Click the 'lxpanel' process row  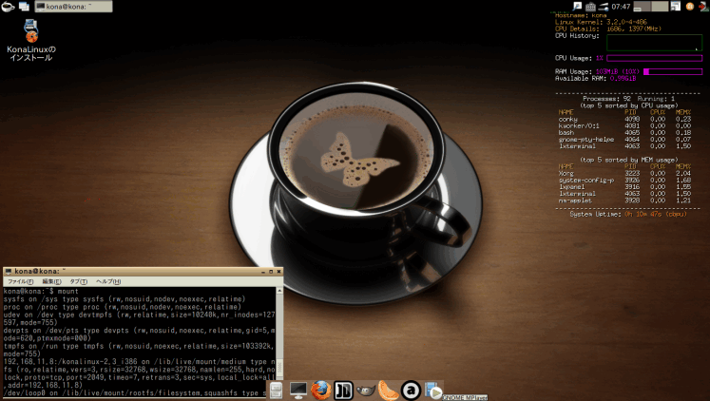[624, 187]
